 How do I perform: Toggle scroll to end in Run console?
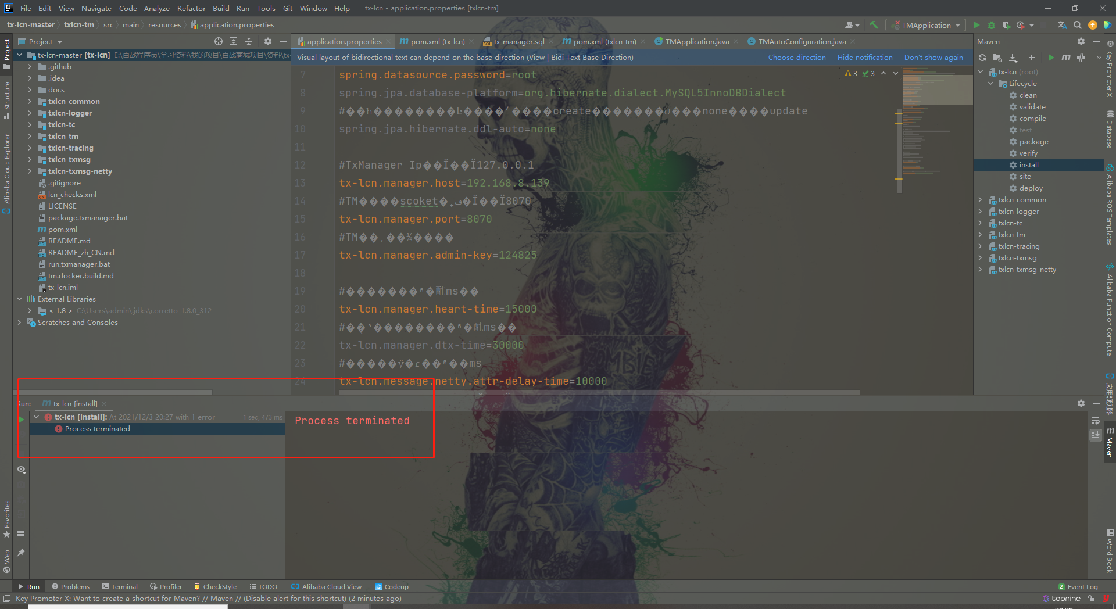(x=1096, y=435)
